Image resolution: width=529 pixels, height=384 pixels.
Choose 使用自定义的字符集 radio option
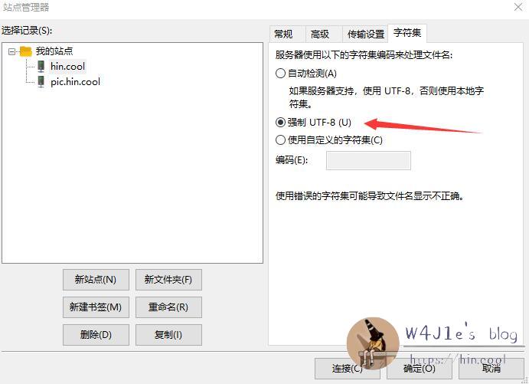pos(280,139)
